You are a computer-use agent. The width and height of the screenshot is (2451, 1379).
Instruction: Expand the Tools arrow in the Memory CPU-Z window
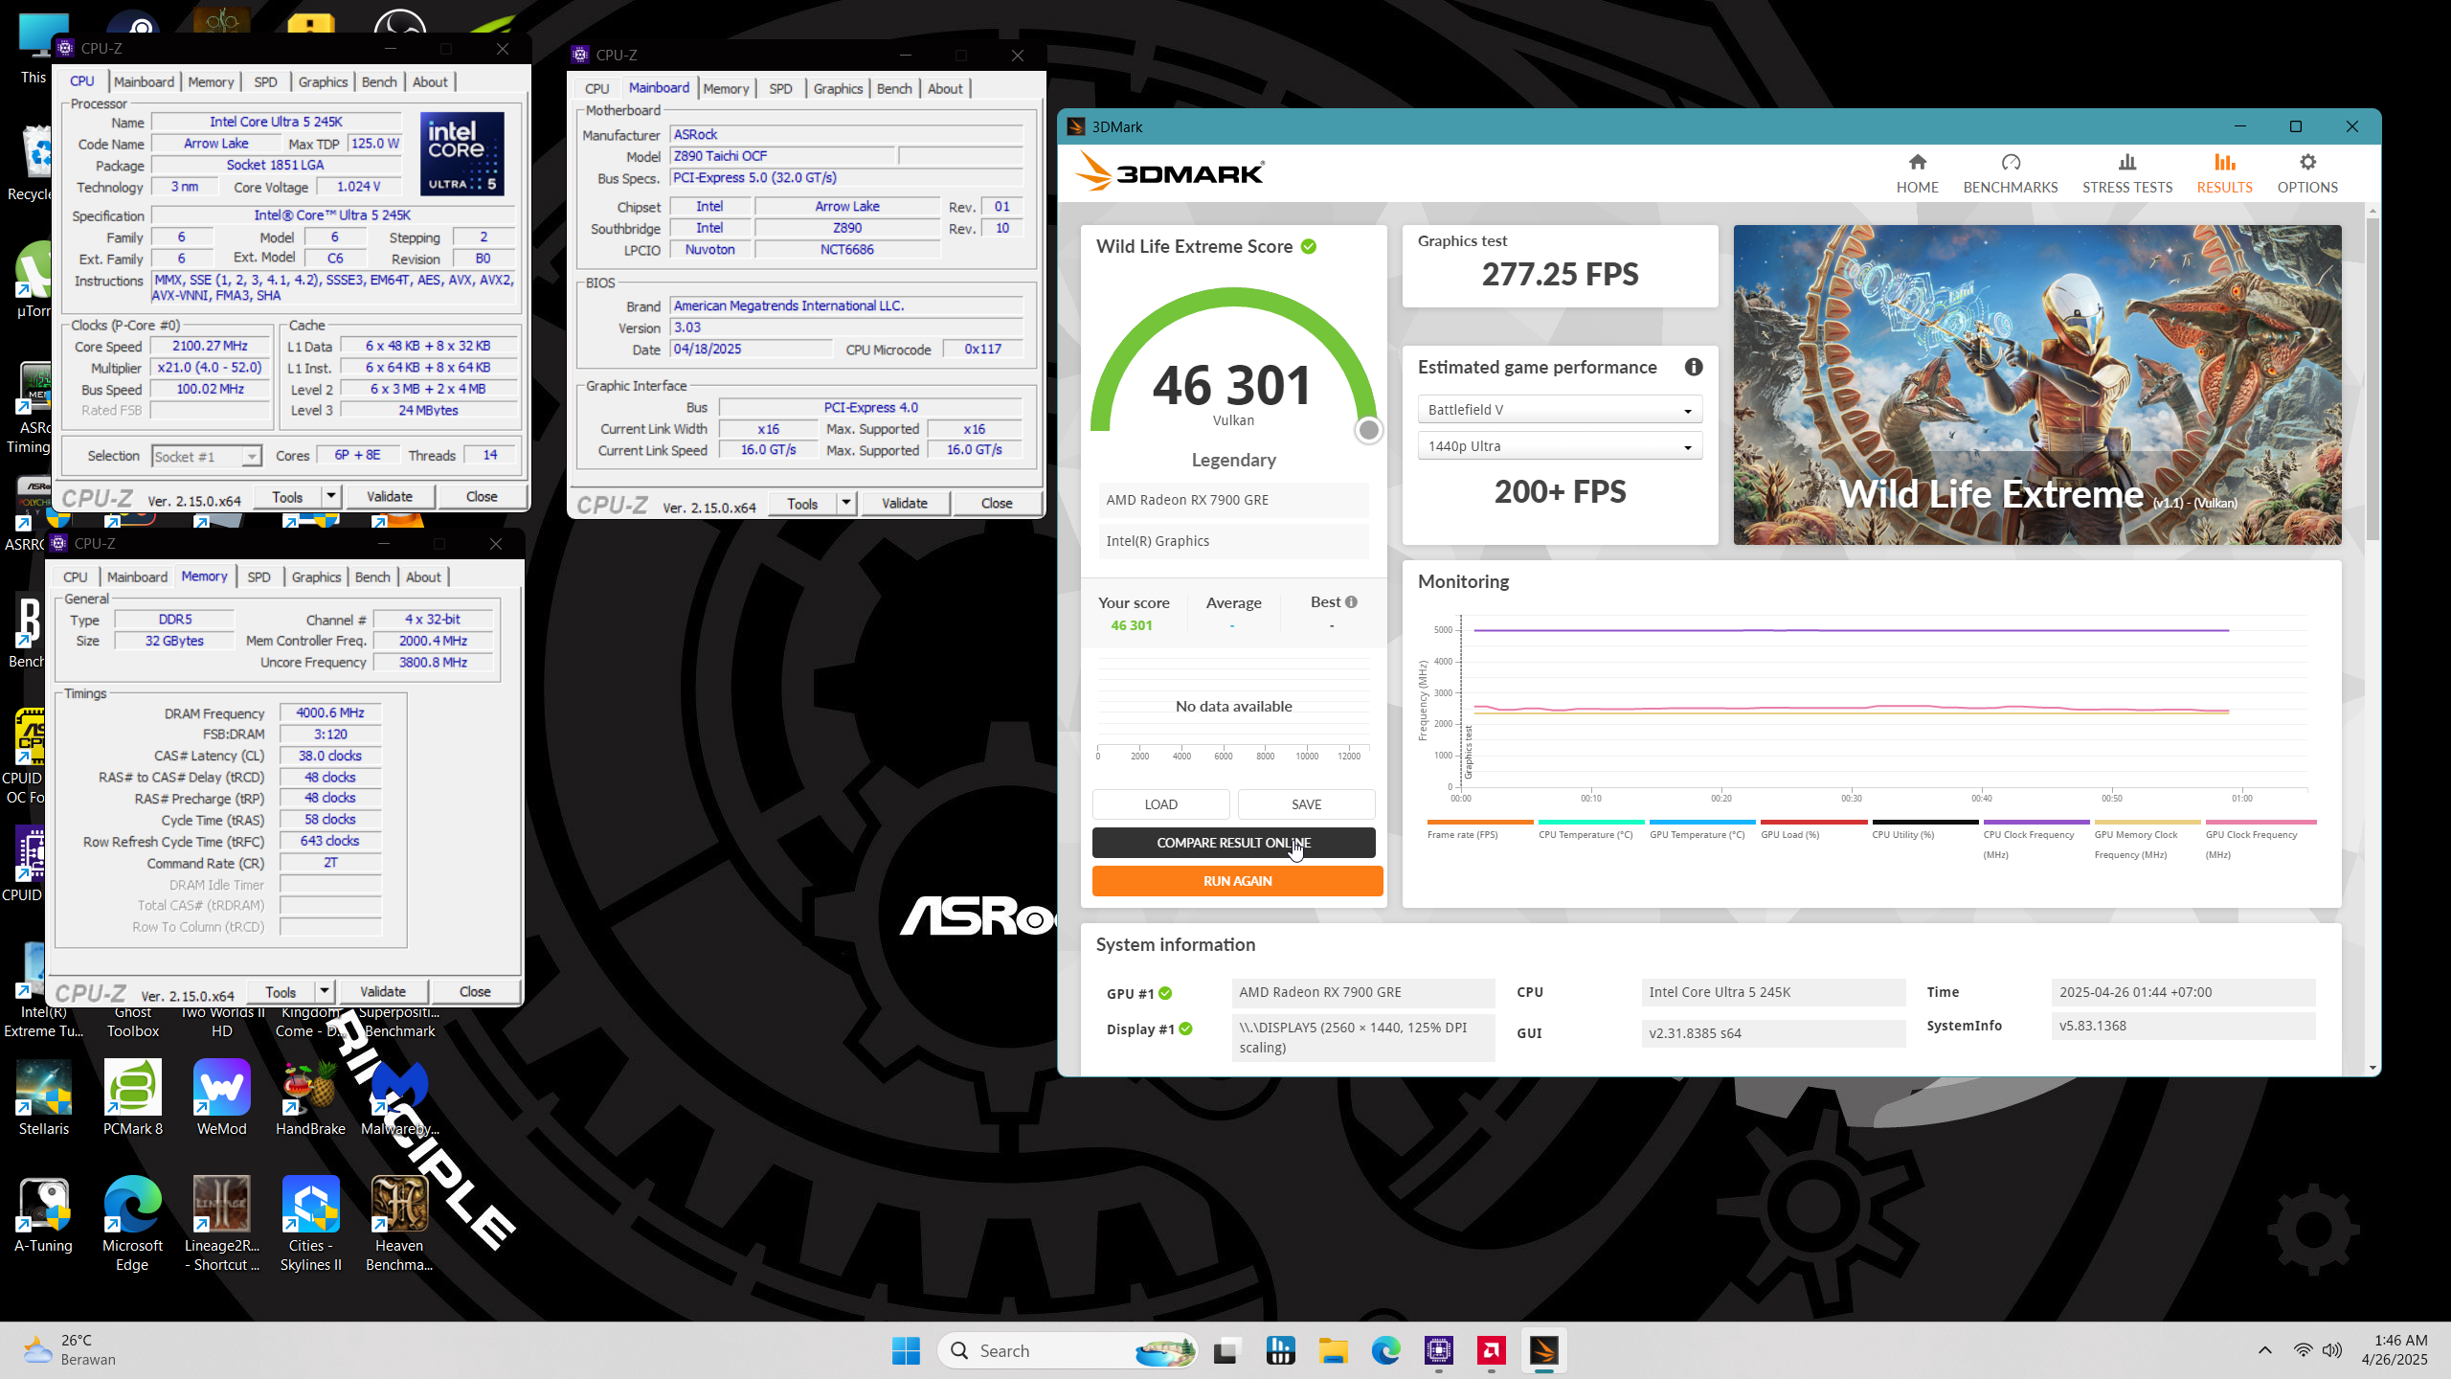click(324, 991)
